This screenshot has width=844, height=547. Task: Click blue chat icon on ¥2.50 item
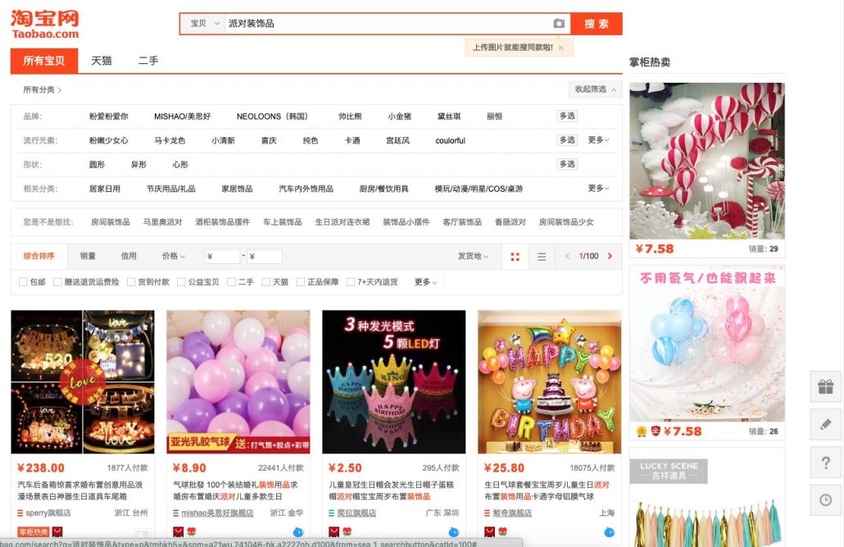453,532
